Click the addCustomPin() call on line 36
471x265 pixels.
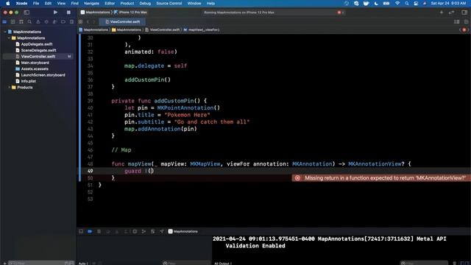click(x=147, y=79)
